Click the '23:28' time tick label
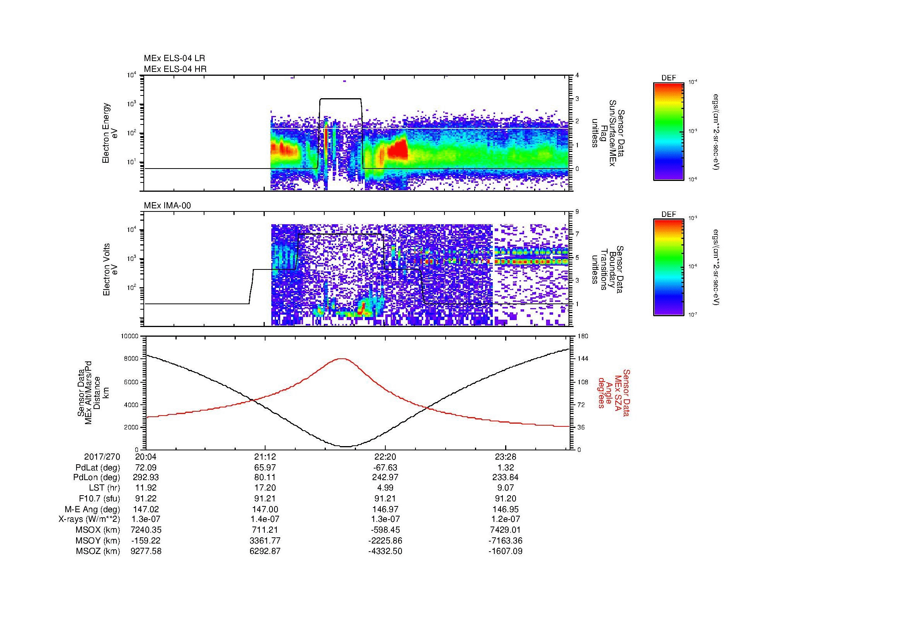 point(505,457)
